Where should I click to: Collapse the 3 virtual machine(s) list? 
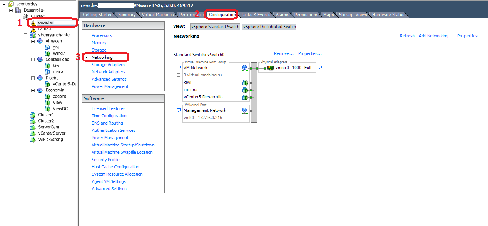pyautogui.click(x=179, y=75)
